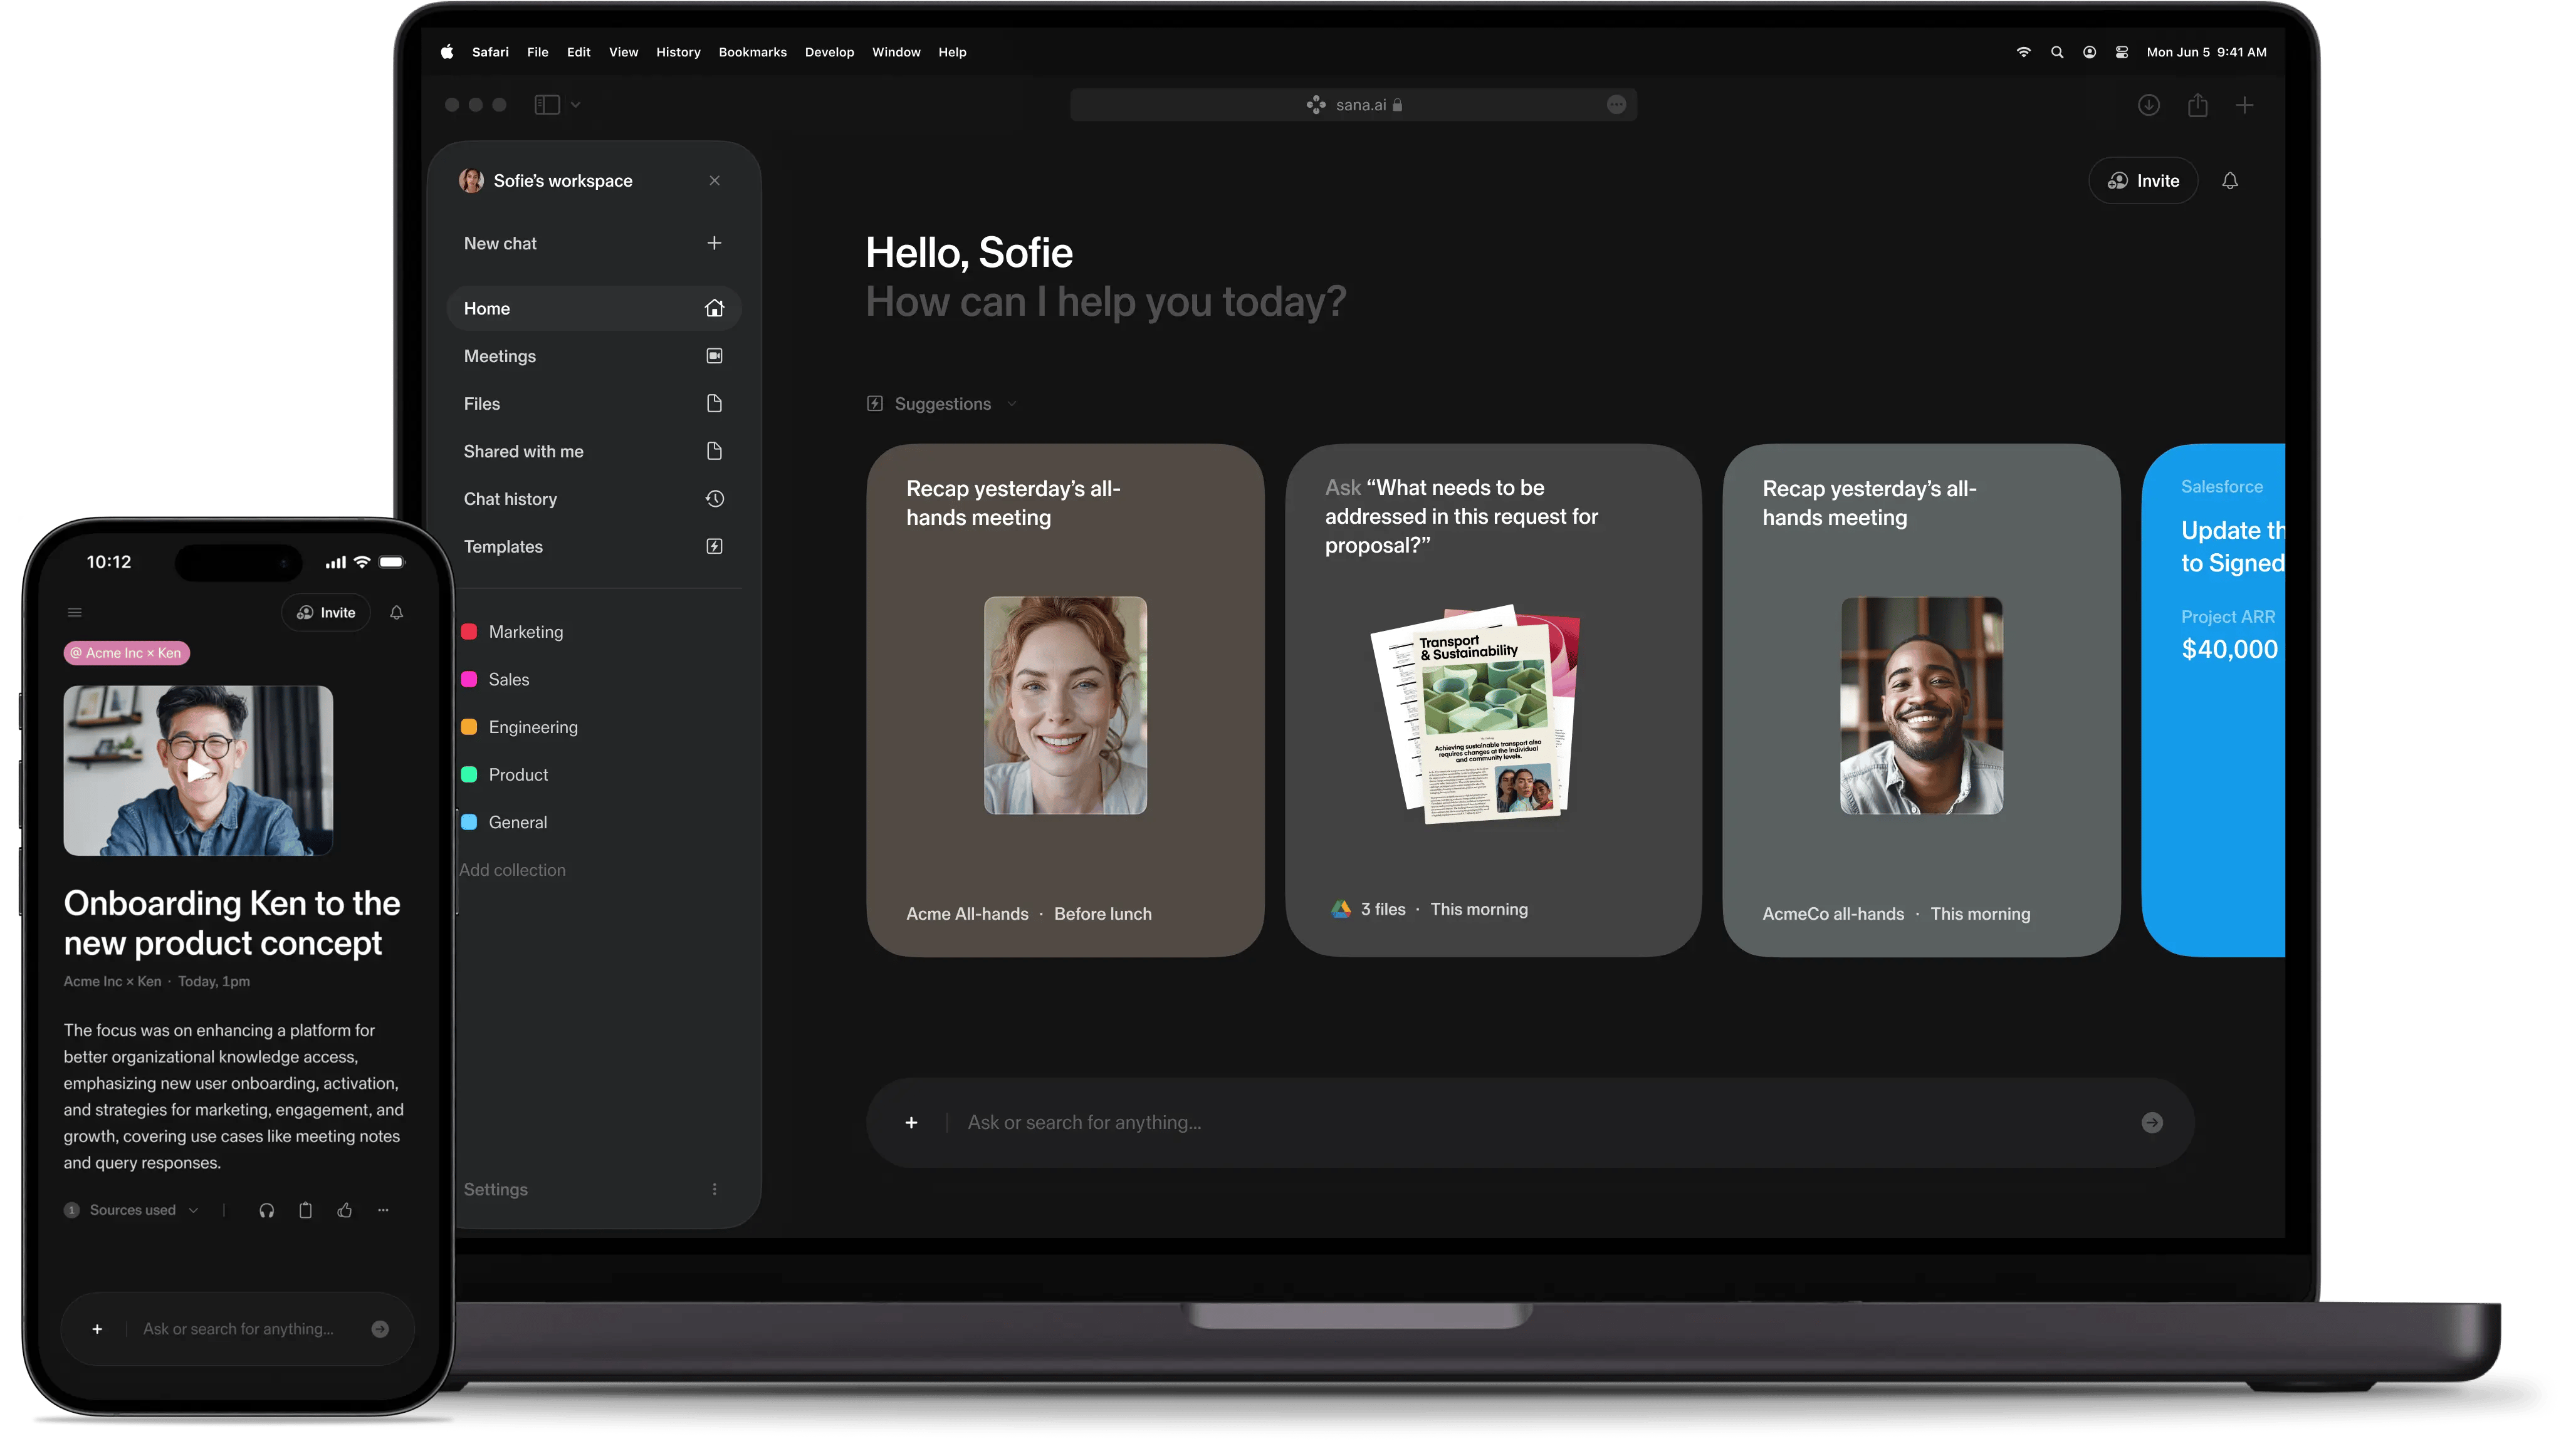Open Templates with the lightning icon
This screenshot has height=1456, width=2566.
click(715, 546)
